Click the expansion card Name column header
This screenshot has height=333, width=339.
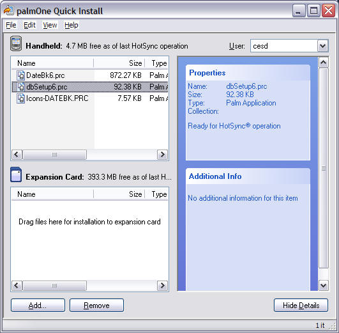click(52, 194)
